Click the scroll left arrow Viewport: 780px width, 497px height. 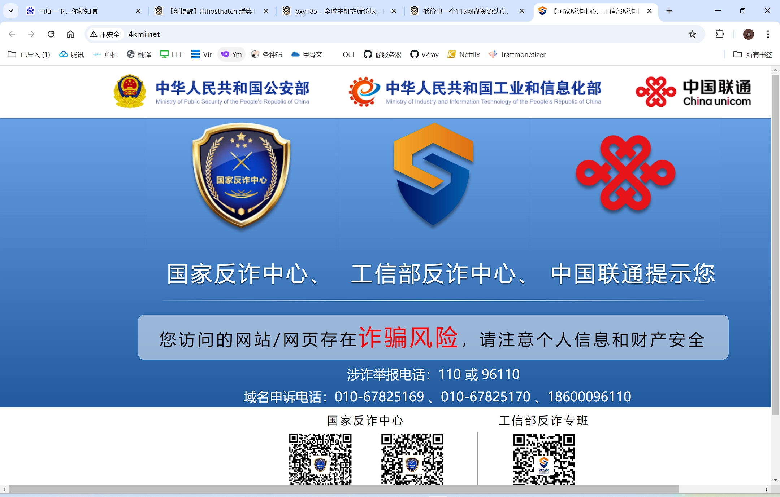tap(4, 489)
